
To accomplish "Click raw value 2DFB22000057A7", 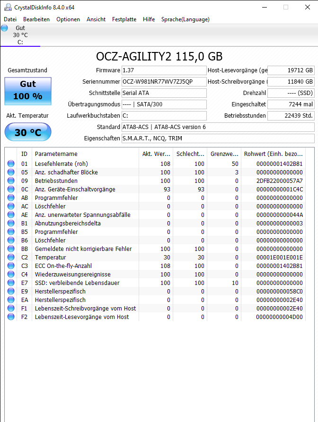I will [280, 181].
